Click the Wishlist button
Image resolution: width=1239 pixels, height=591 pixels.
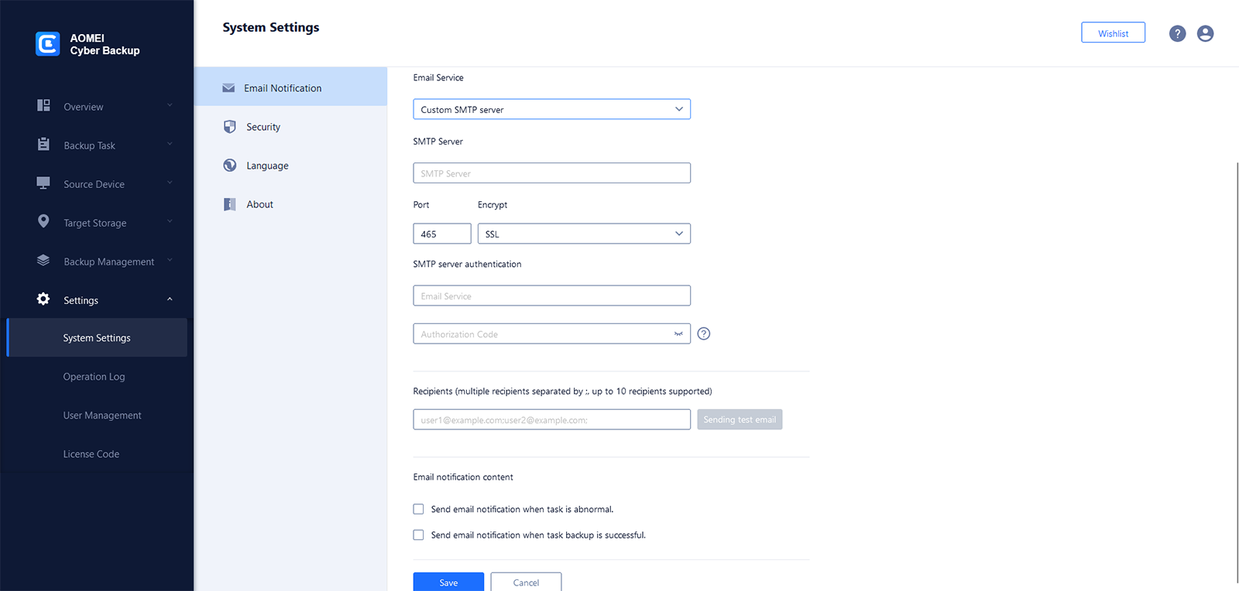[x=1113, y=33]
